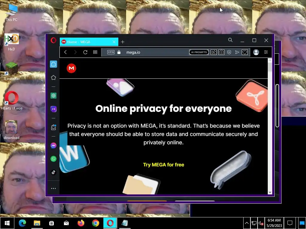Open ChatSonic CS sidebar icon

[x=53, y=109]
